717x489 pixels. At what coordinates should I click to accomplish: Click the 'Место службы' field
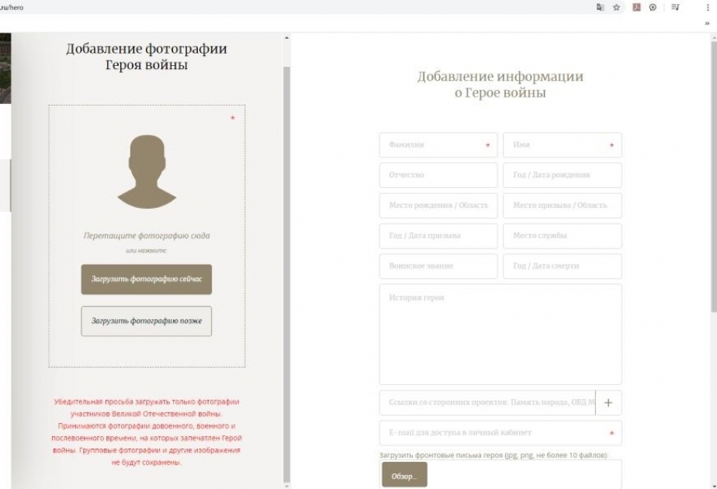tap(563, 236)
